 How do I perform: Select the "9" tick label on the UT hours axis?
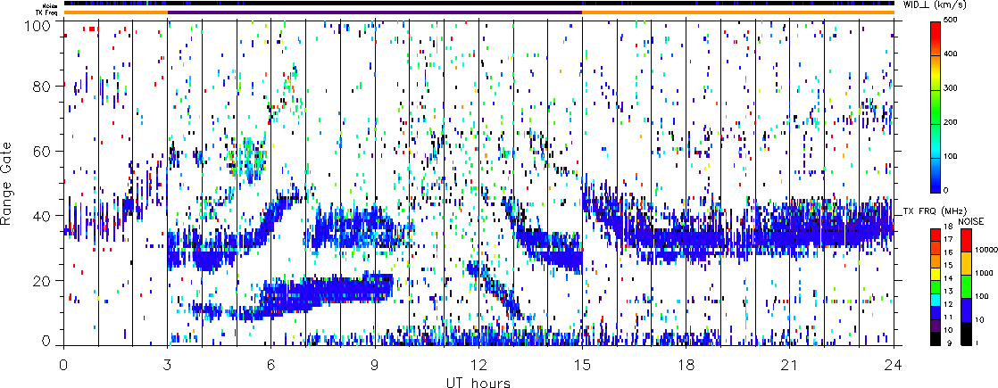[x=376, y=363]
